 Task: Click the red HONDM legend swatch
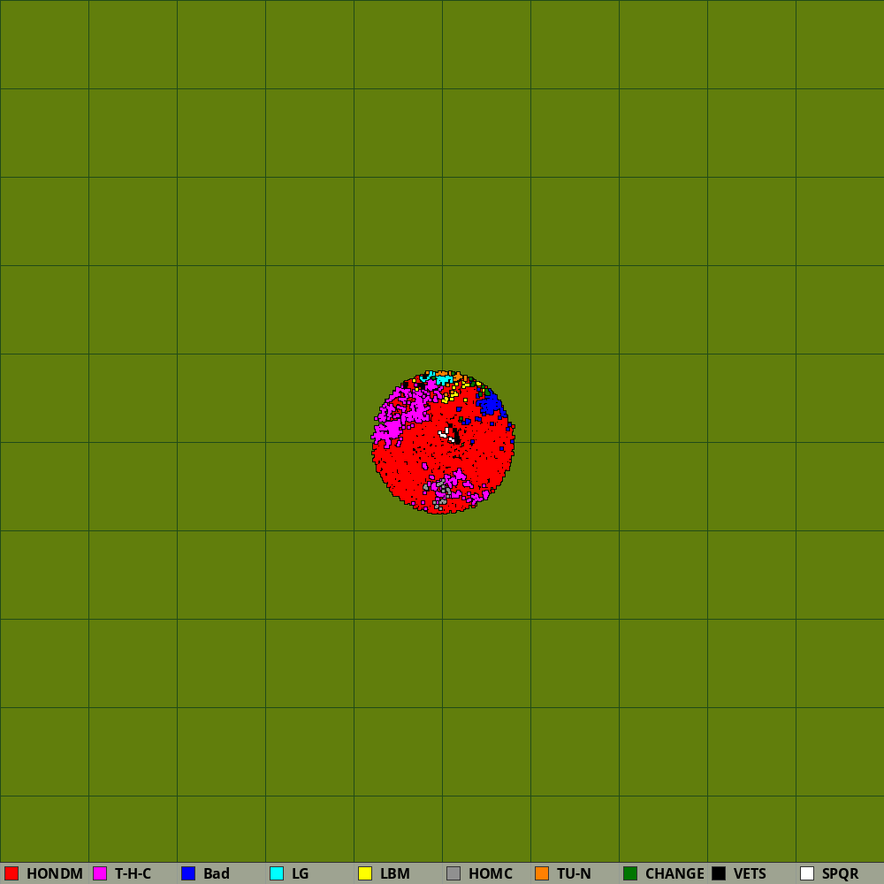[11, 873]
